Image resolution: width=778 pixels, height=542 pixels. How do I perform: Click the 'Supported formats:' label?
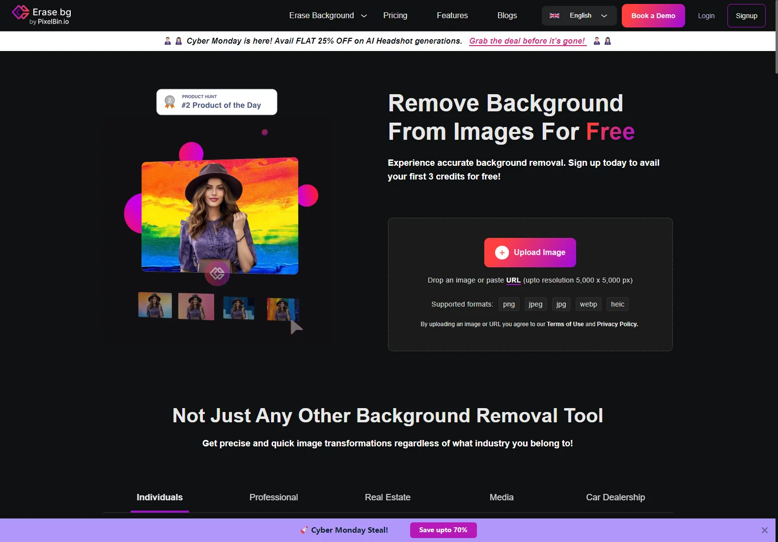(462, 304)
